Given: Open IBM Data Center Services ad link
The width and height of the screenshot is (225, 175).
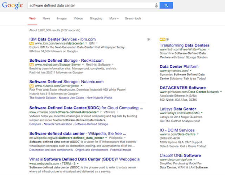Looking at the screenshot, I should click(63, 39).
